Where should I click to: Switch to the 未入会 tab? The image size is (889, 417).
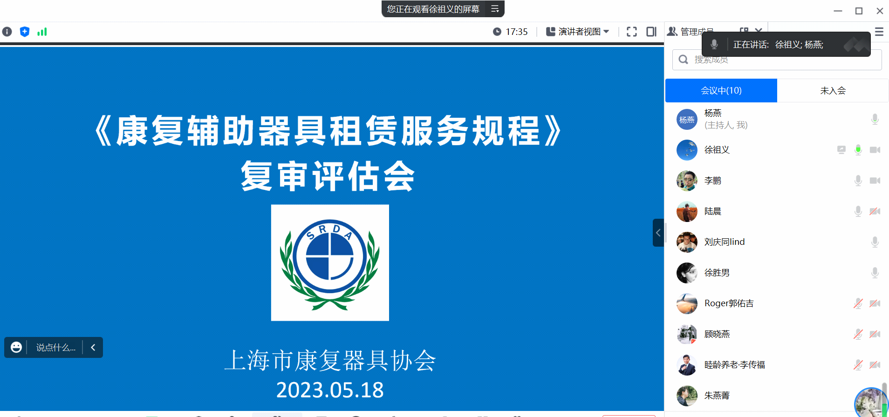coord(833,90)
